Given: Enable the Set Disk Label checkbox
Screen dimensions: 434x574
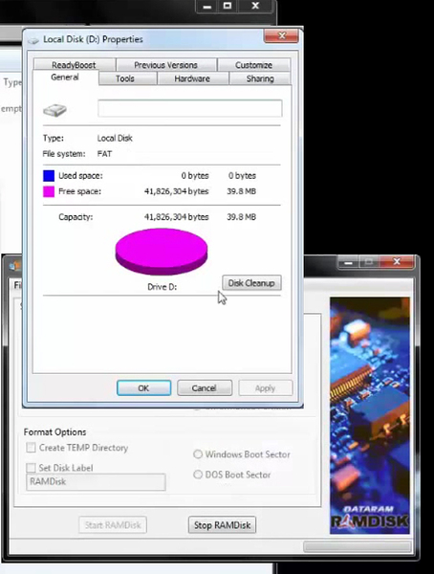Looking at the screenshot, I should [32, 468].
